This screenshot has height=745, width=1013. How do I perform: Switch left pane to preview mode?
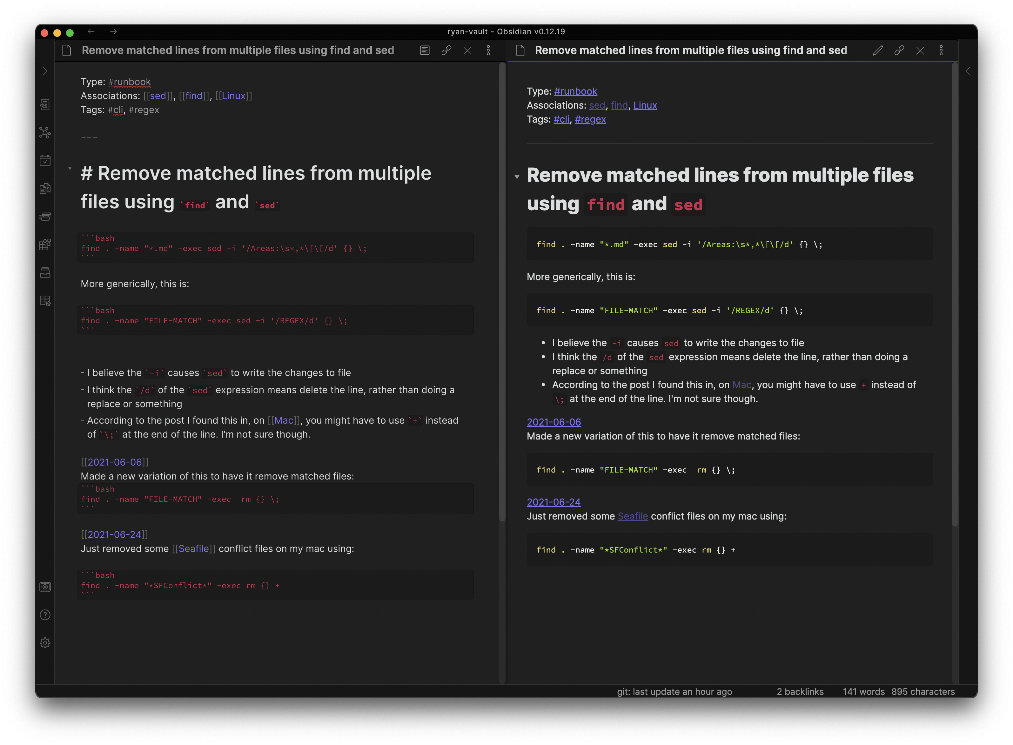click(x=424, y=50)
